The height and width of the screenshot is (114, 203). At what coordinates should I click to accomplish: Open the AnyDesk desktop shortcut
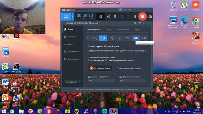tap(196, 6)
